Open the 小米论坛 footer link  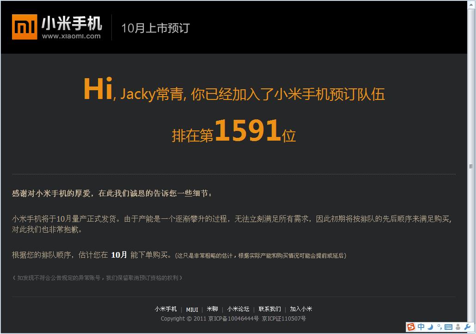[x=238, y=309]
